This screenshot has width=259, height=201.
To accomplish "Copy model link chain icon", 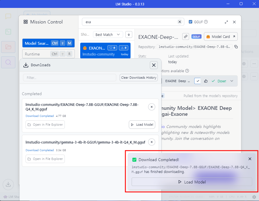I will coord(186,37).
